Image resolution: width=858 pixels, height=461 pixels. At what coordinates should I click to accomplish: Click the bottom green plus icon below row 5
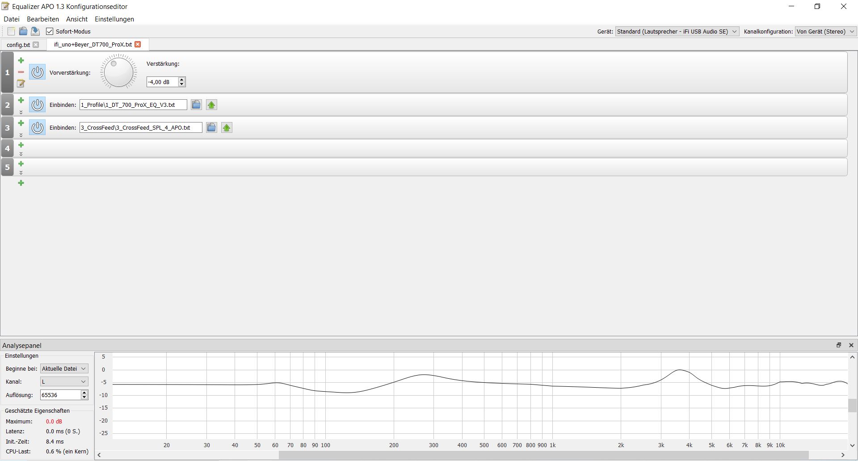pos(21,183)
